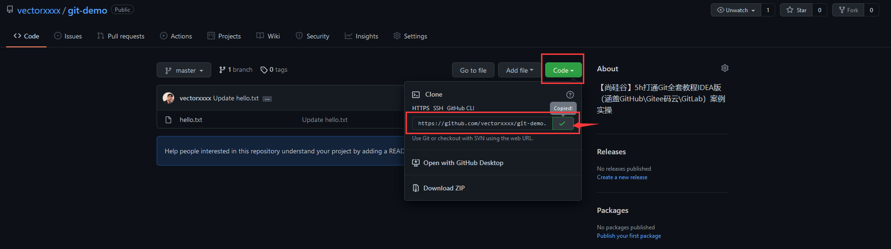Viewport: 891px width, 249px height.
Task: Select the SSH clone tab
Action: pos(438,108)
